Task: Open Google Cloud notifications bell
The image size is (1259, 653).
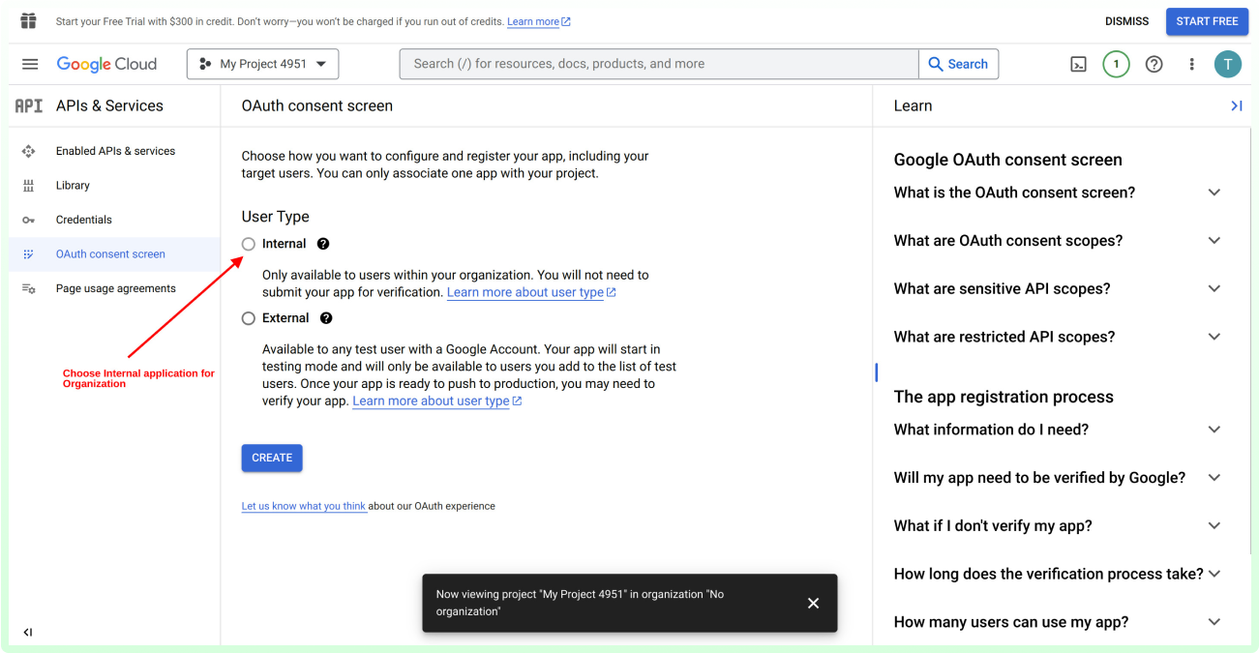Action: click(1116, 64)
